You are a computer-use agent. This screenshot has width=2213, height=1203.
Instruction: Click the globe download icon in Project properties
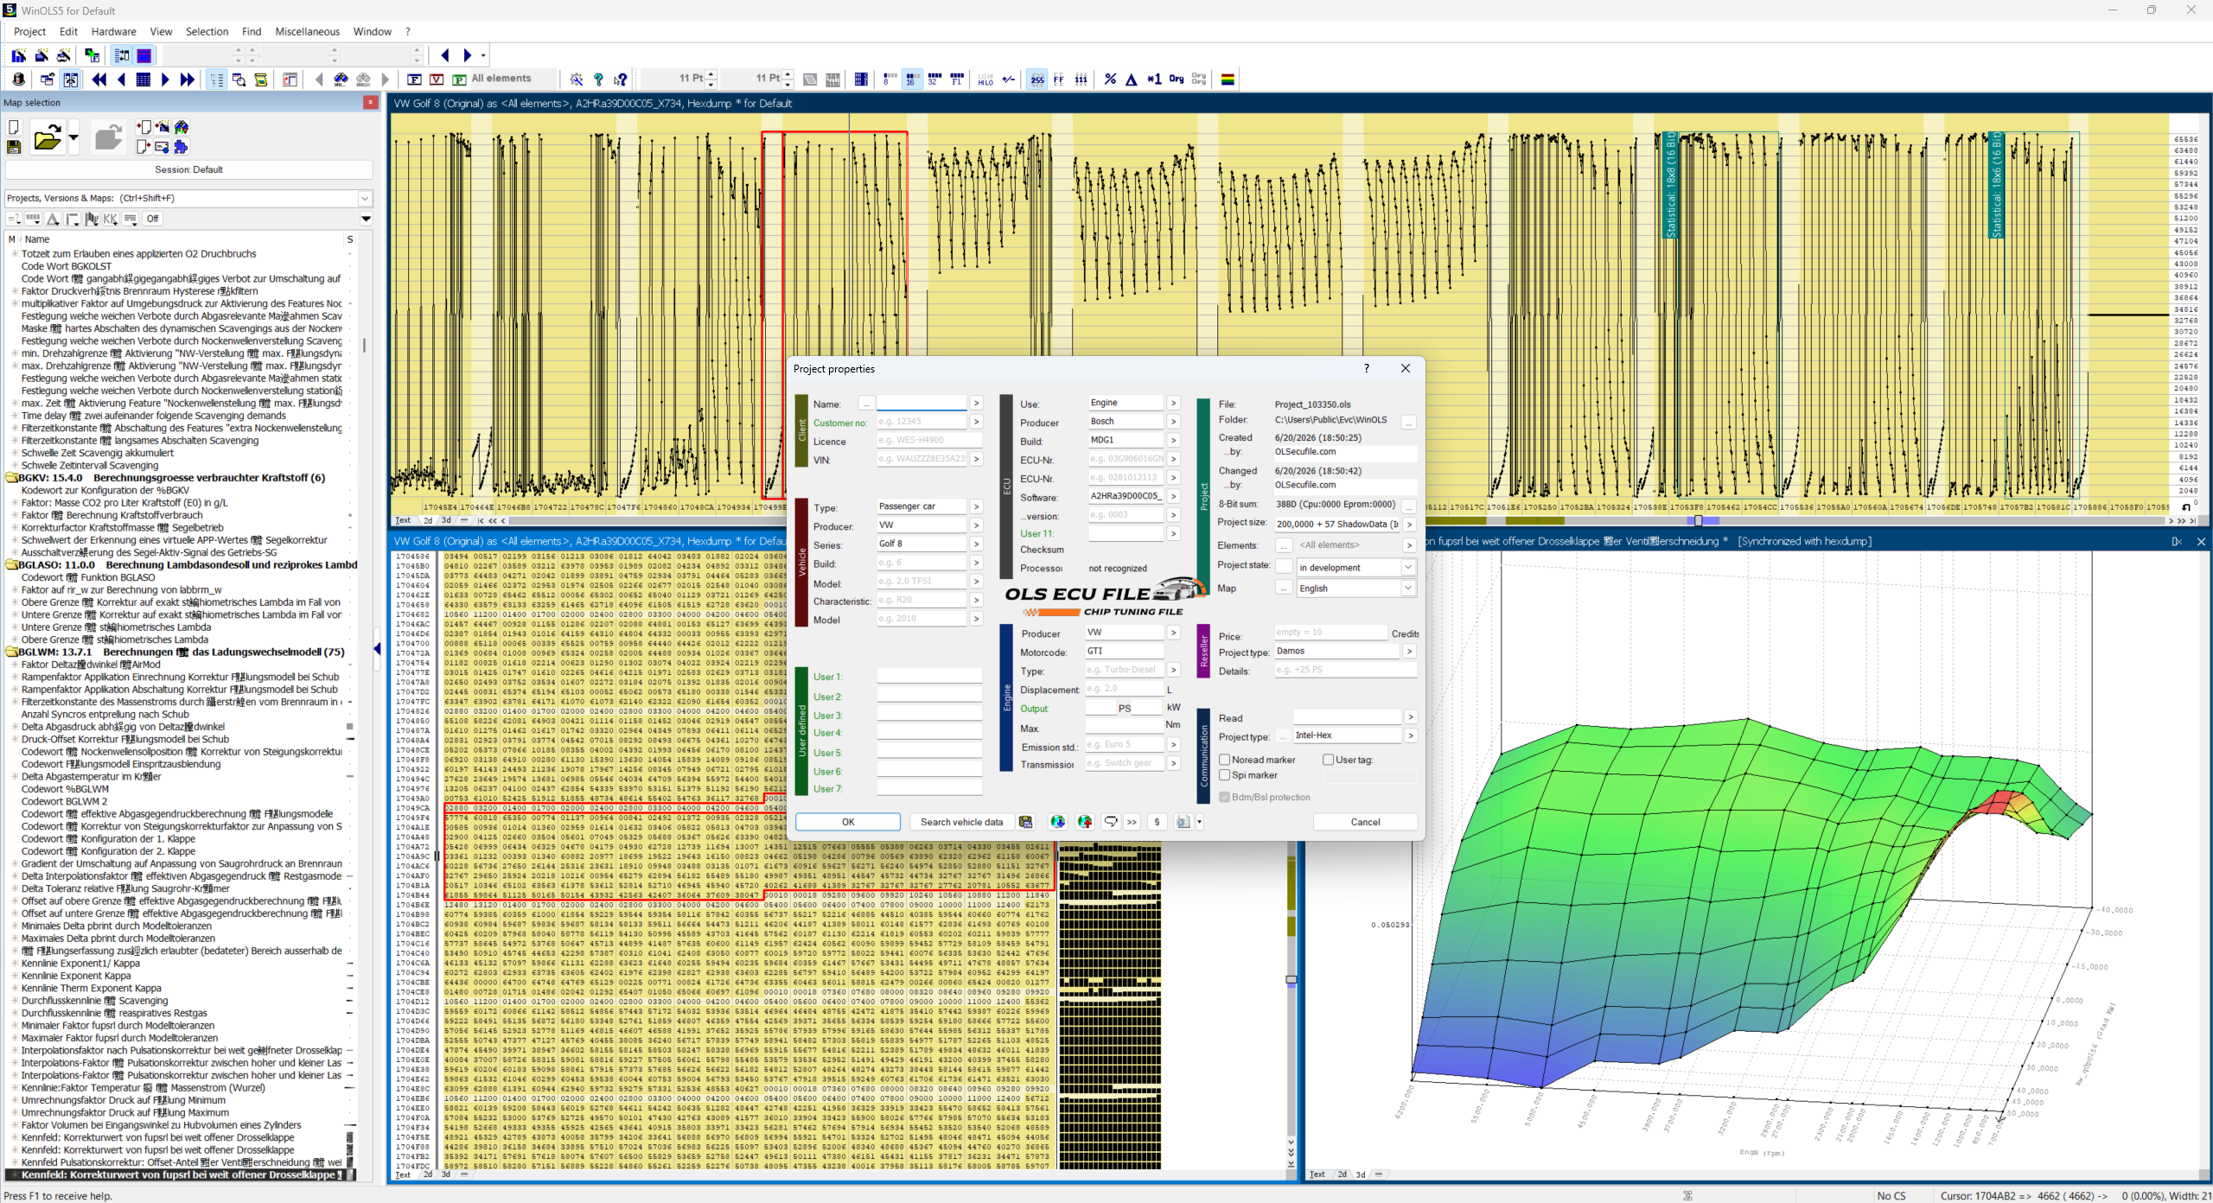coord(1057,822)
